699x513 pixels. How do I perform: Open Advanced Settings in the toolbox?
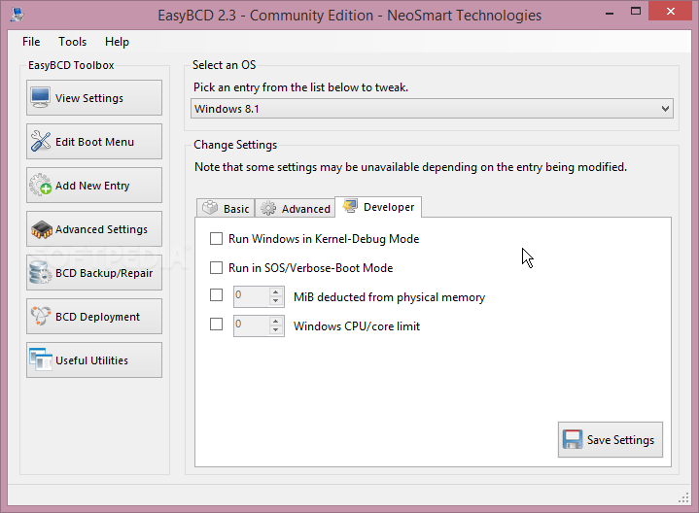pyautogui.click(x=94, y=228)
